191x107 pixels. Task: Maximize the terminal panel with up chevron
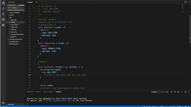(182, 92)
